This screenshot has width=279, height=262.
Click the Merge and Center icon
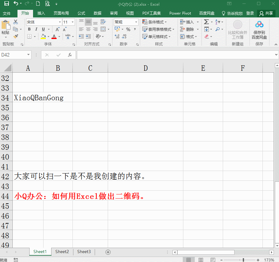(x=103, y=29)
